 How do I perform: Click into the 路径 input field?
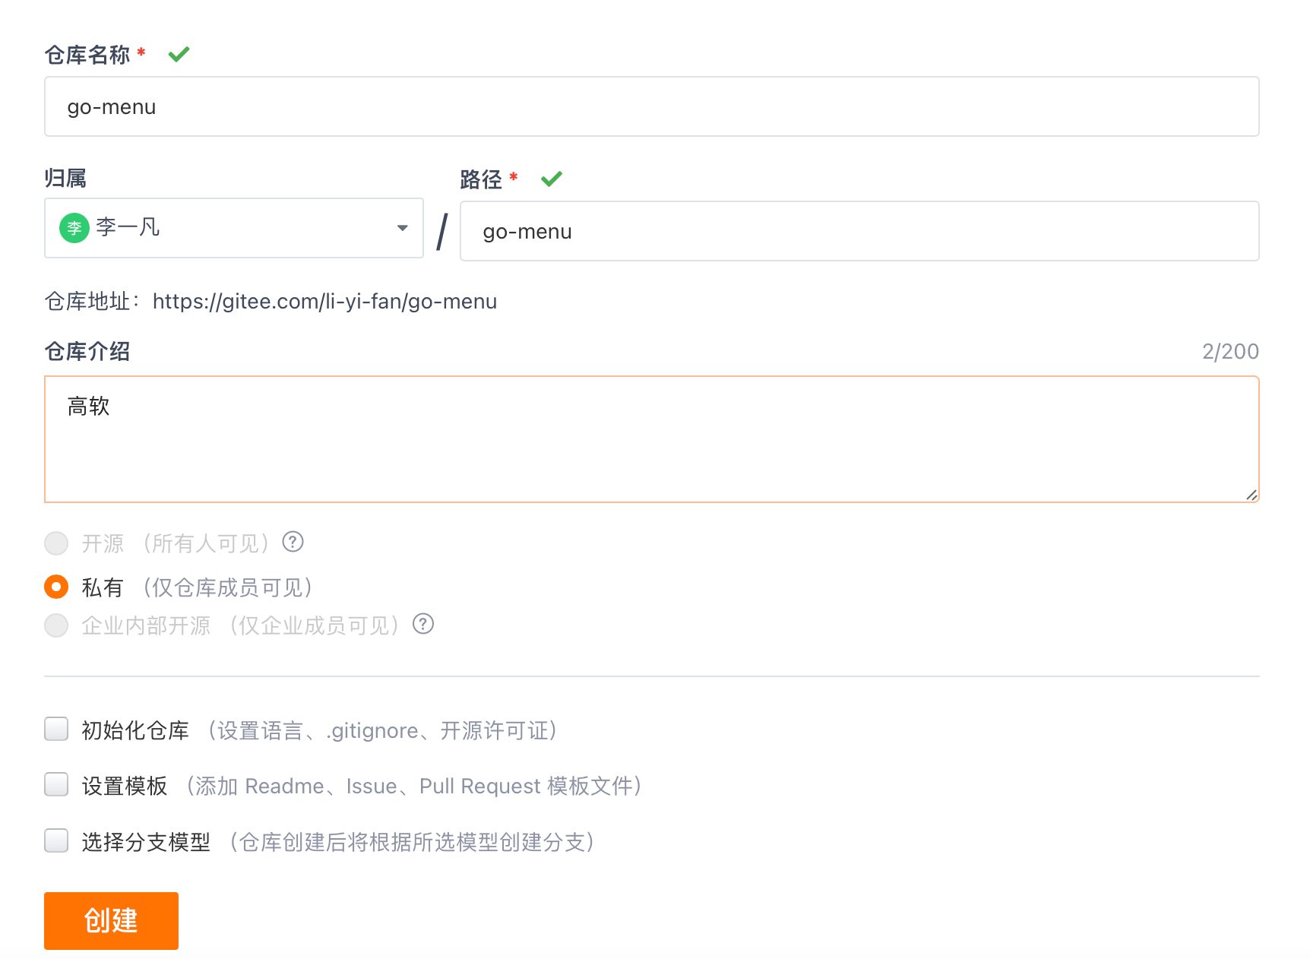point(859,231)
